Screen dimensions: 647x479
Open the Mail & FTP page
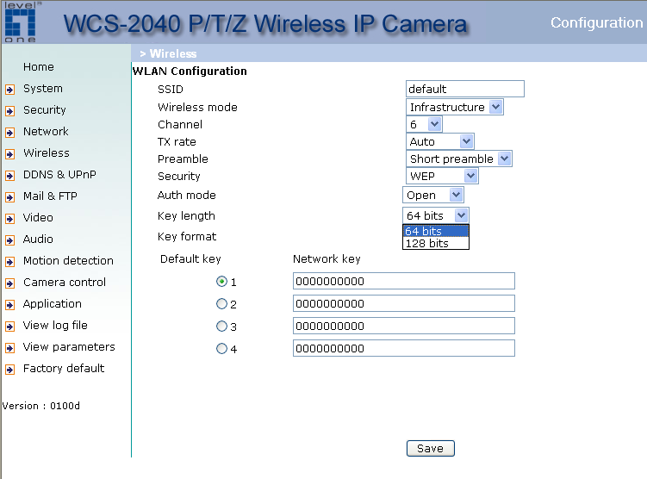tap(50, 196)
